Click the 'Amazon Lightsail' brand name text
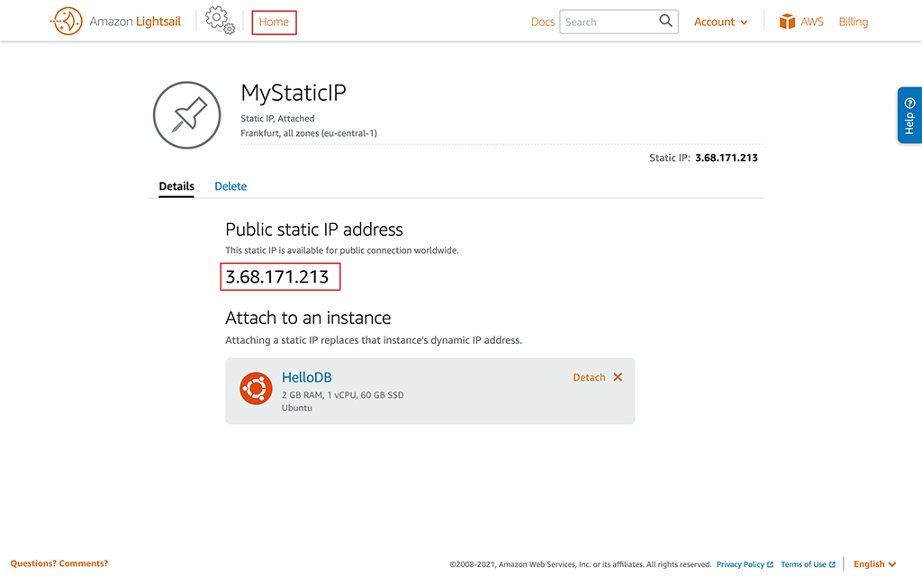 pyautogui.click(x=135, y=22)
